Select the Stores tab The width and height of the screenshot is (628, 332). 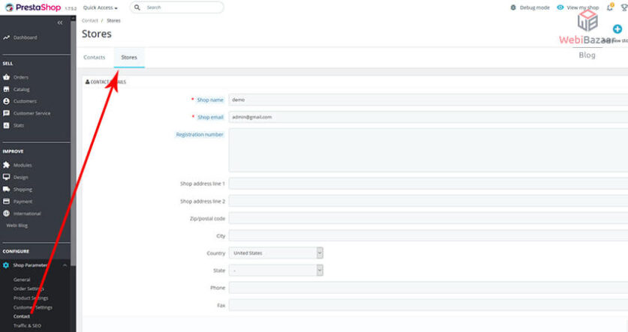(x=129, y=57)
